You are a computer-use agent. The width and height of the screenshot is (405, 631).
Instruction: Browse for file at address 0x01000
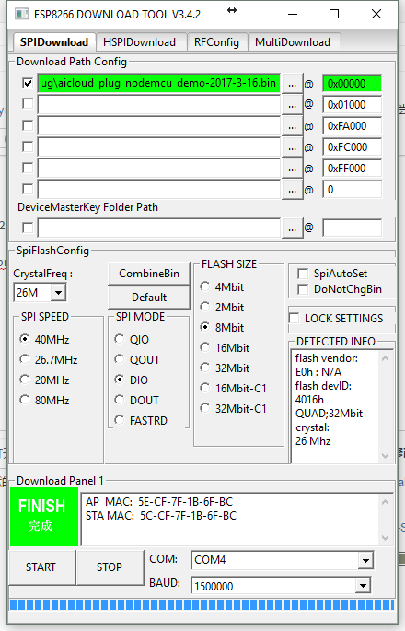293,105
